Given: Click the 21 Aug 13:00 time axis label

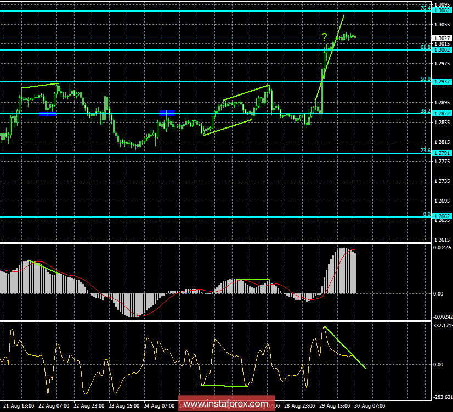Looking at the screenshot, I should [x=18, y=405].
